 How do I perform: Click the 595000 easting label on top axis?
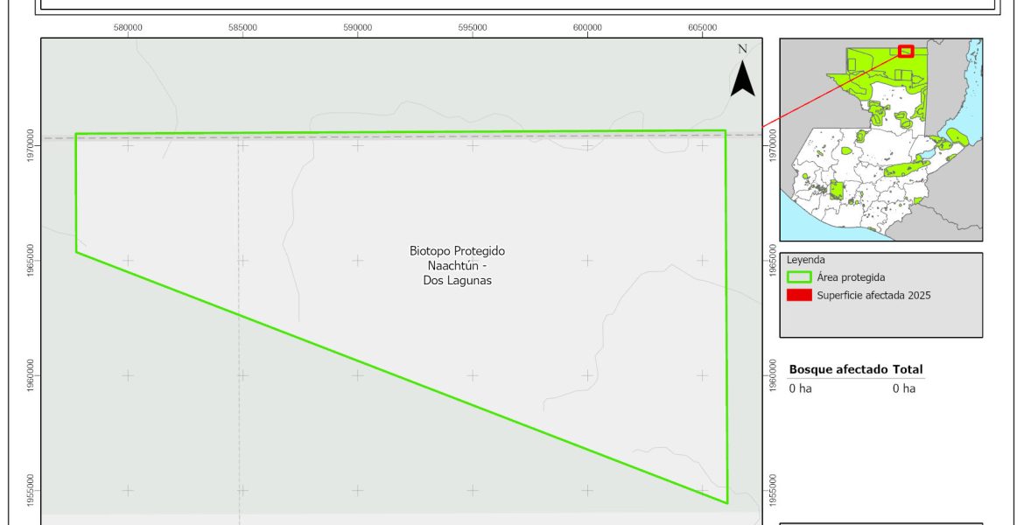pos(473,27)
